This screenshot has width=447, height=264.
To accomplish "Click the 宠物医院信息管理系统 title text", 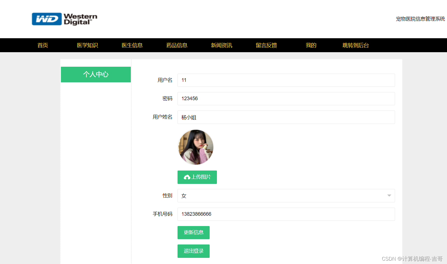I will 420,19.
